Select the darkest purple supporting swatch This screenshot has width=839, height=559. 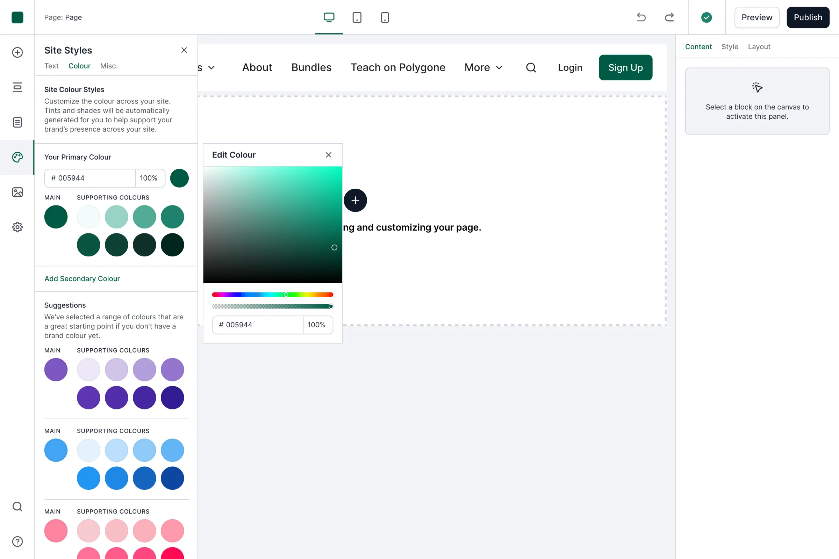click(x=172, y=398)
